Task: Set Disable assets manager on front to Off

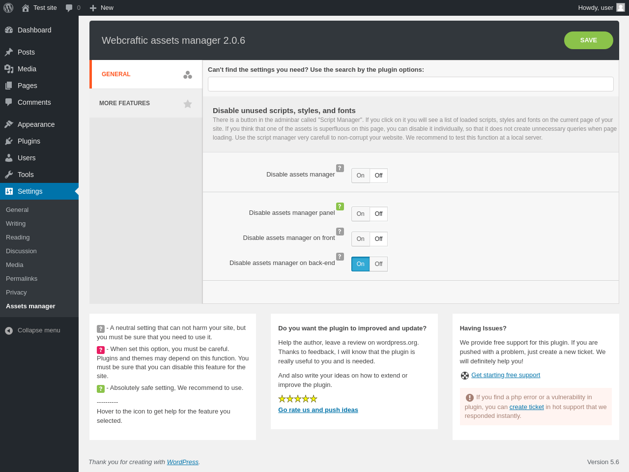Action: (x=379, y=239)
